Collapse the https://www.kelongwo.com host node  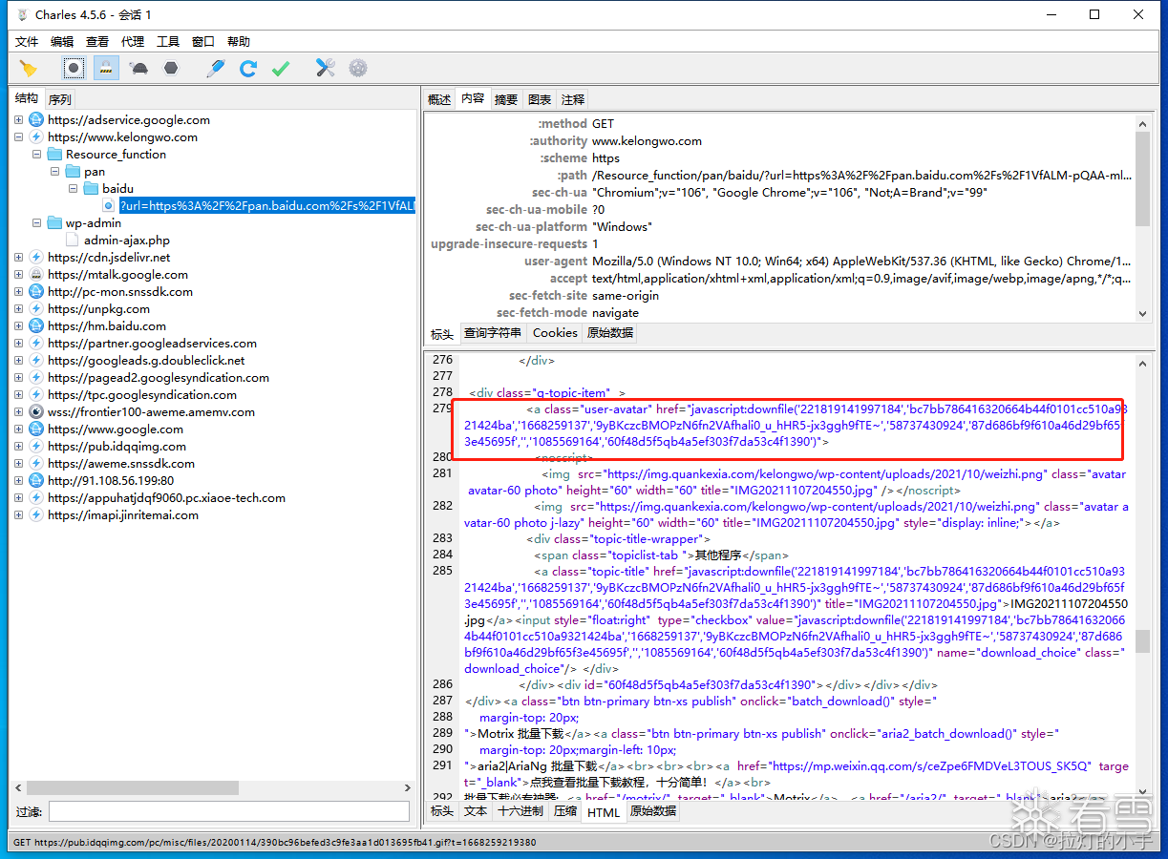click(x=19, y=137)
